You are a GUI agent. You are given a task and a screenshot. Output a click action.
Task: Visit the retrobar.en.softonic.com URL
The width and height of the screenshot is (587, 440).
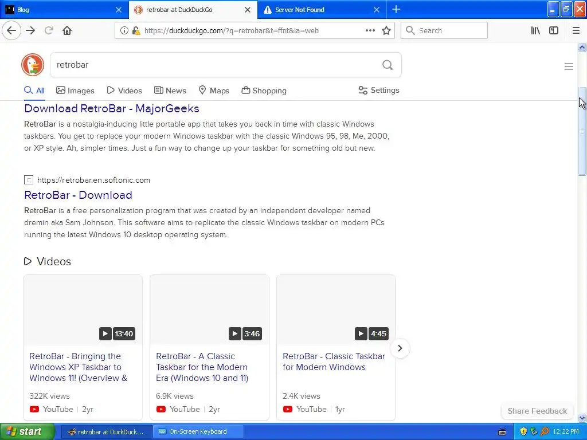tap(93, 180)
